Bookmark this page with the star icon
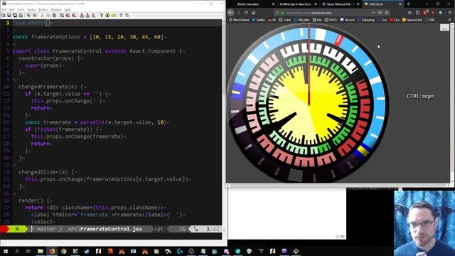This screenshot has width=455, height=256. tap(387, 13)
